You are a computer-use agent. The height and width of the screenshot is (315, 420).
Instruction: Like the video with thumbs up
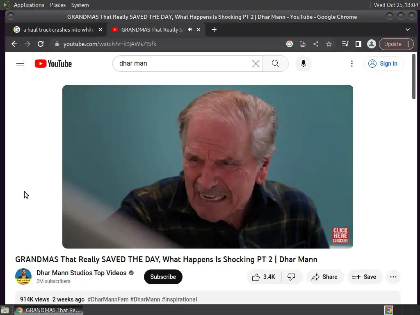pos(264,277)
